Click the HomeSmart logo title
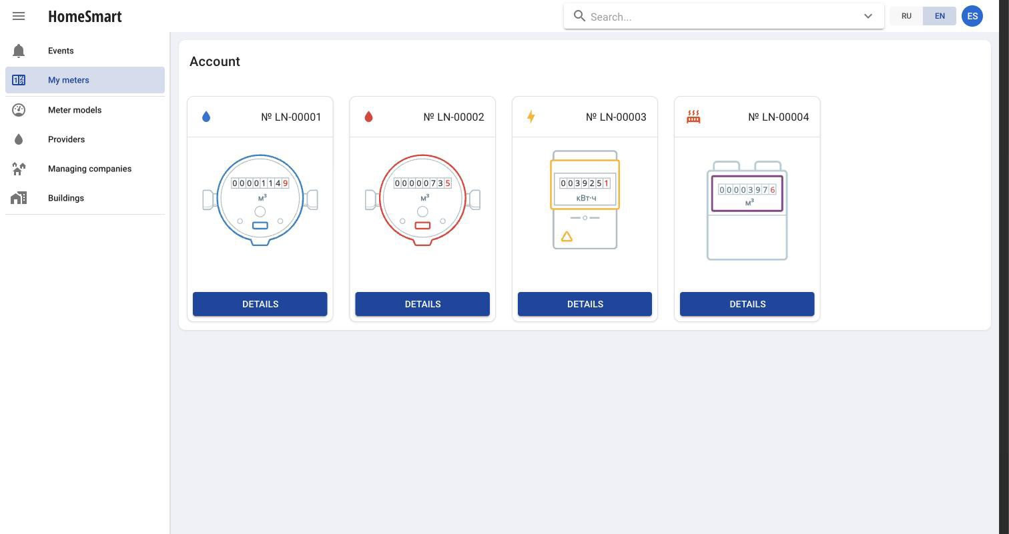The width and height of the screenshot is (1009, 534). (x=85, y=17)
